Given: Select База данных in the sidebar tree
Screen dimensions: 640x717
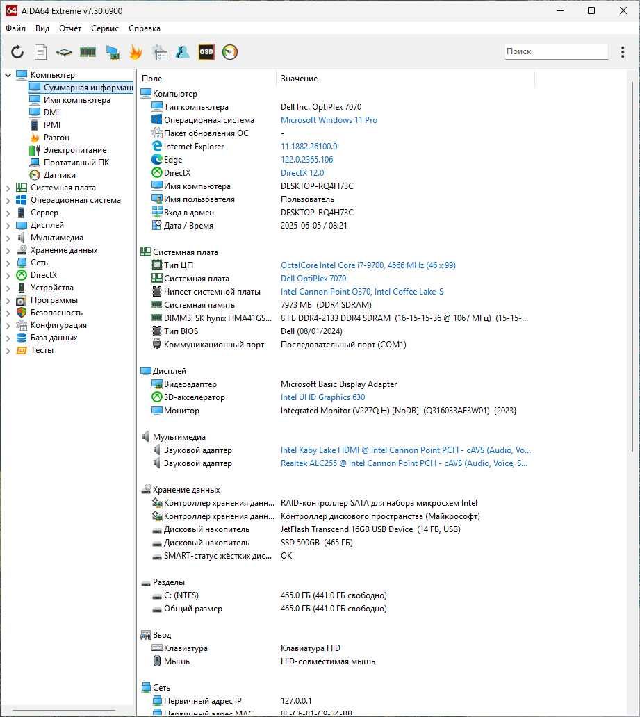Looking at the screenshot, I should pos(54,338).
